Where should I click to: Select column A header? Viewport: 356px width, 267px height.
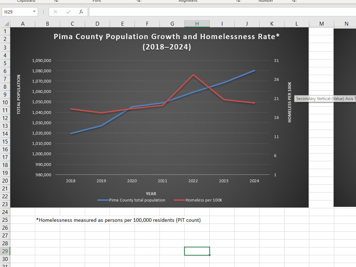23,23
